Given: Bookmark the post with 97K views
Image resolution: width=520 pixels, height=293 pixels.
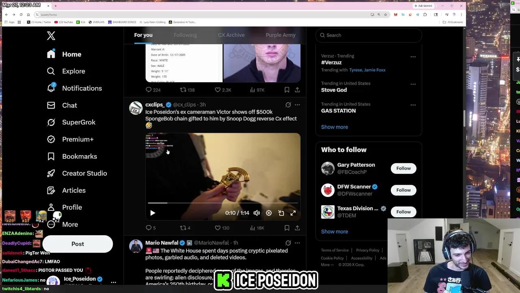Looking at the screenshot, I should pos(287,90).
